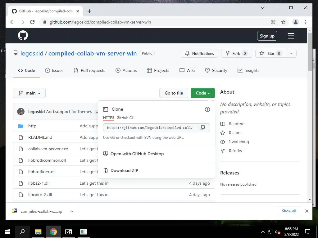Open the Releases heading link
Viewport: 318px width, 238px height.
229,173
